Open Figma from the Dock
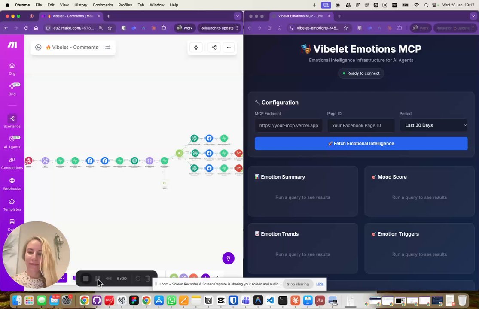This screenshot has height=309, width=479. pos(134,300)
